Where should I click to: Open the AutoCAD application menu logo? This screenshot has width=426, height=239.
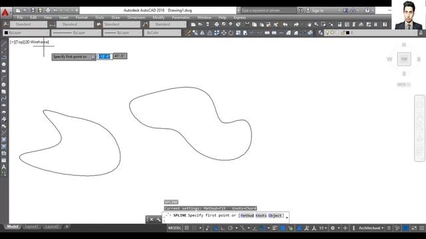click(5, 13)
